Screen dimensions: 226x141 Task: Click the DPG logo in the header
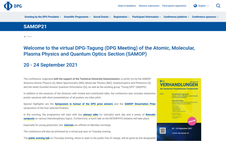(x=13, y=6)
